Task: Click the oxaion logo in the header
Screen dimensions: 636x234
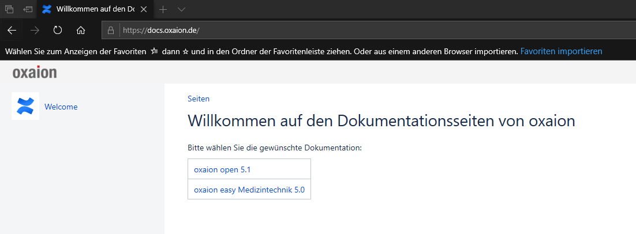Action: coord(35,73)
